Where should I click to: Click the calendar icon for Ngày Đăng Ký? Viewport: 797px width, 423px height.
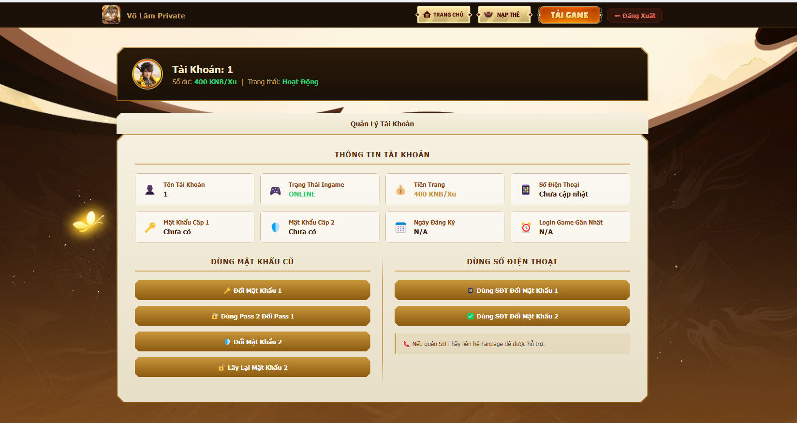[400, 227]
